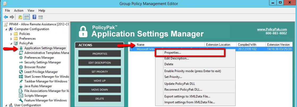
Task: Select Properties... in the context menu
Action: (x=173, y=53)
